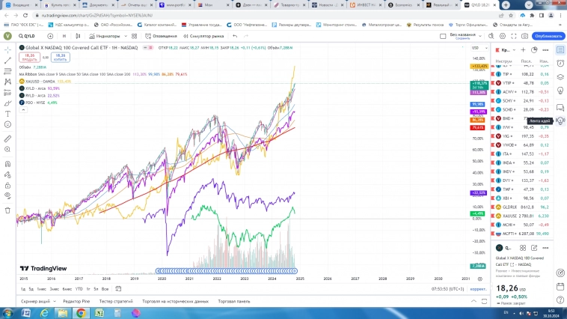Select the zoom in tool
The image size is (567, 319).
coord(7,150)
